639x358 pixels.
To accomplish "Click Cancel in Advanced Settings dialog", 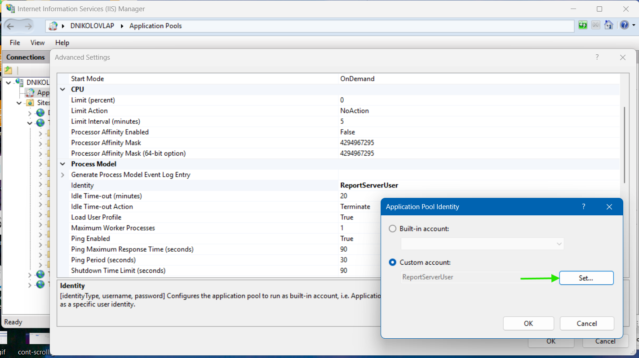I will coord(605,341).
